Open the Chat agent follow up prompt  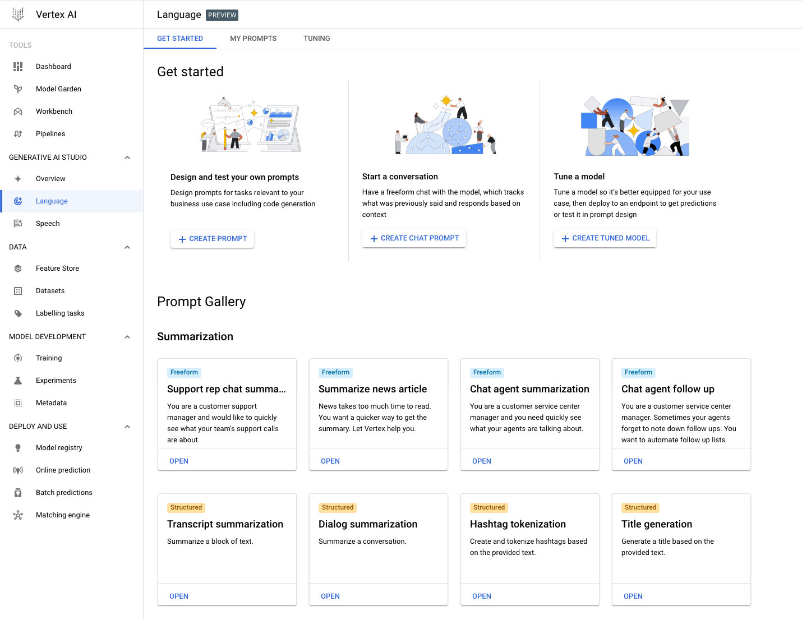[x=633, y=461]
